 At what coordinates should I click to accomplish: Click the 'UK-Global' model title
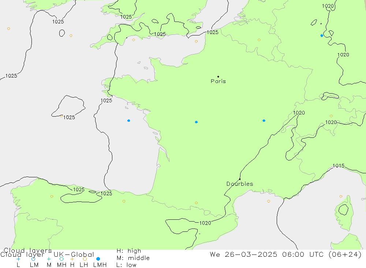click(74, 254)
